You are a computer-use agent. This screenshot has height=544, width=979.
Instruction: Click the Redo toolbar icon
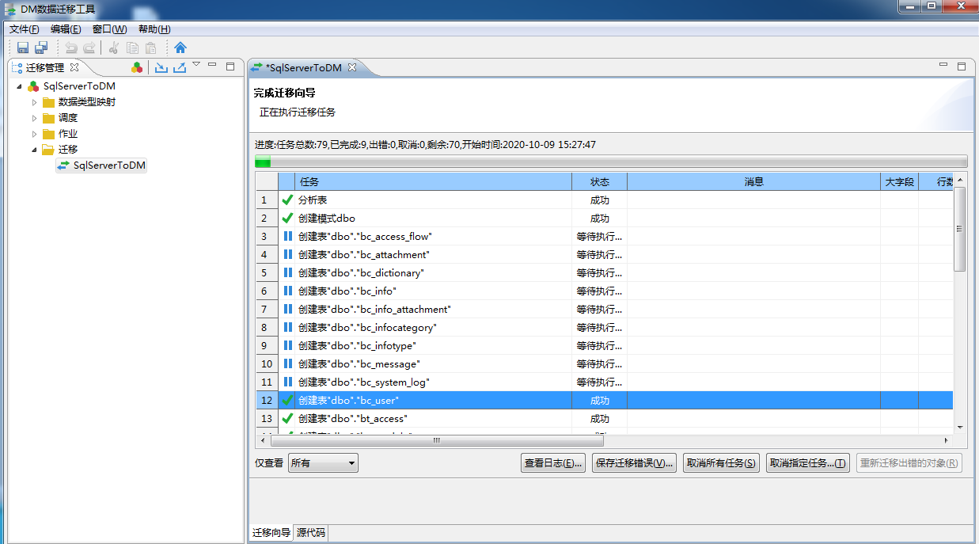(88, 48)
